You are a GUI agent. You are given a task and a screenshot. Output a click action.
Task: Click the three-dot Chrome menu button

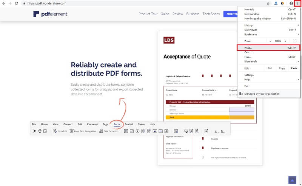point(297,3)
